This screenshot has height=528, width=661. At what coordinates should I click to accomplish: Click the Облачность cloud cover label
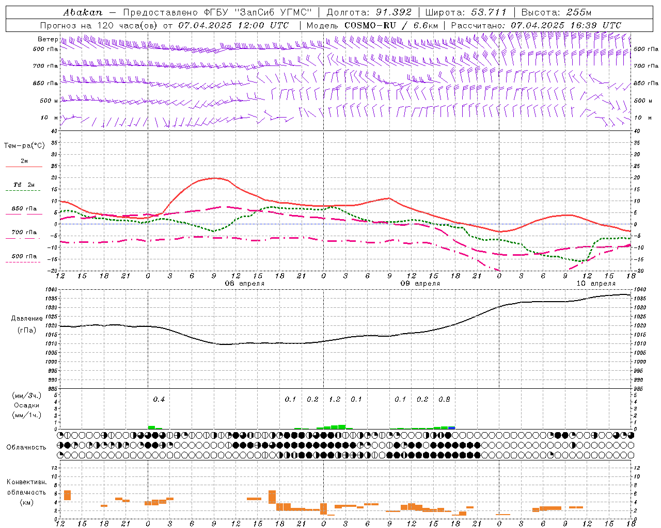[26, 447]
